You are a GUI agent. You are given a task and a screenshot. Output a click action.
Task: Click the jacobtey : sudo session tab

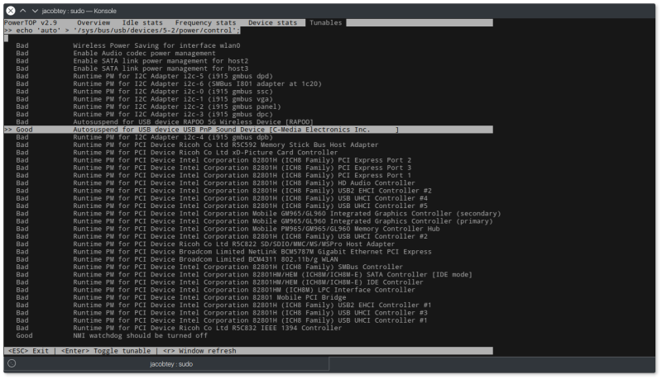pyautogui.click(x=170, y=363)
